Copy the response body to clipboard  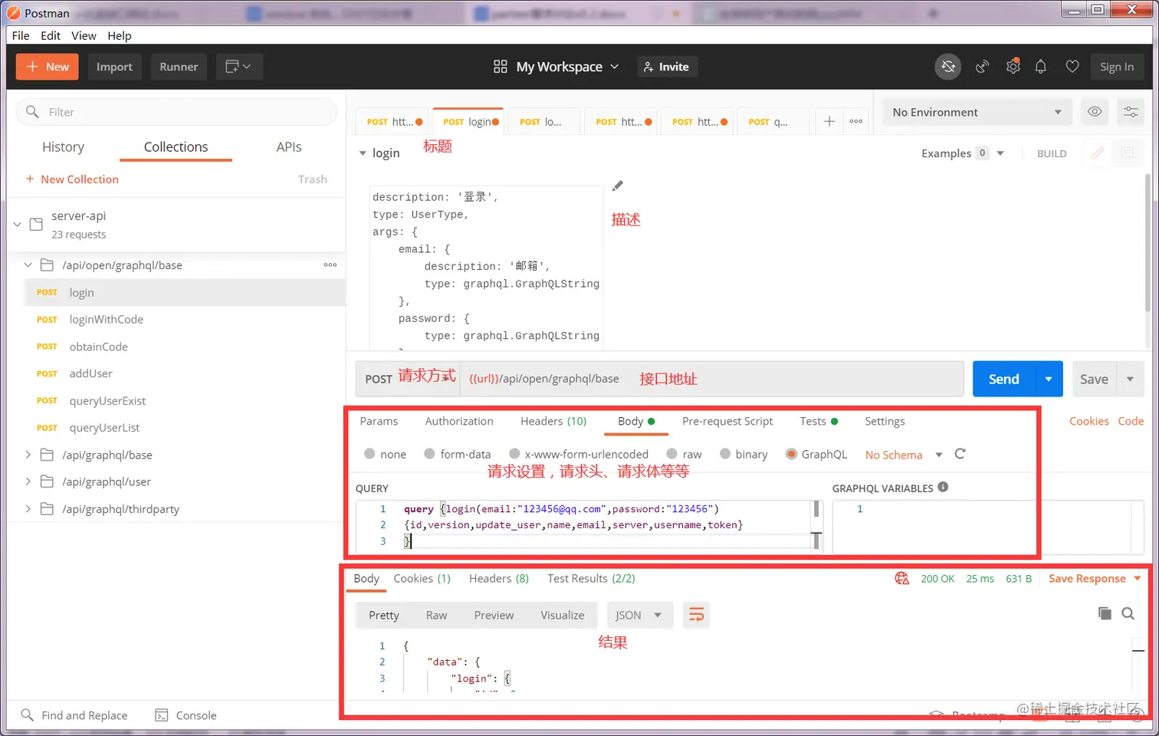point(1105,613)
